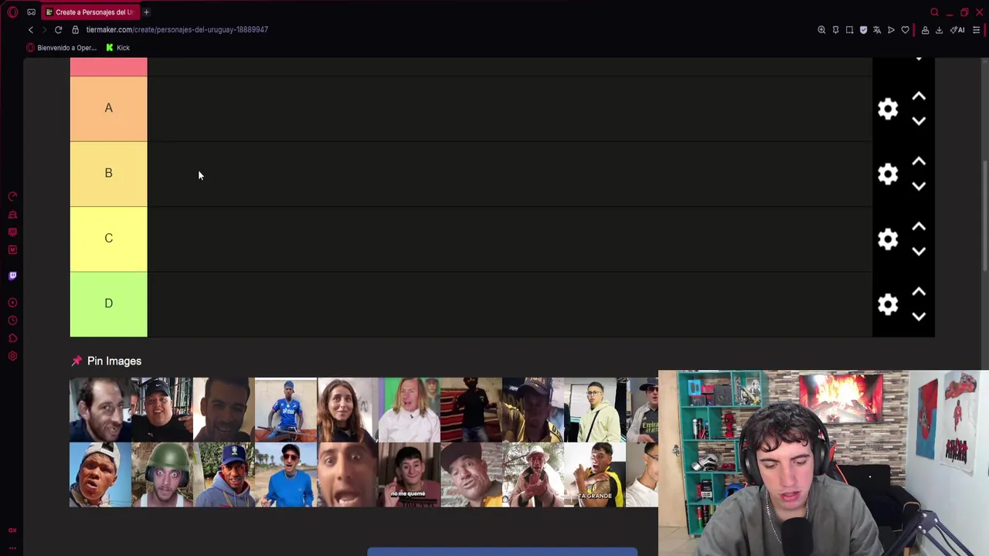Select the orange A tier label
The width and height of the screenshot is (989, 556).
[x=108, y=109]
